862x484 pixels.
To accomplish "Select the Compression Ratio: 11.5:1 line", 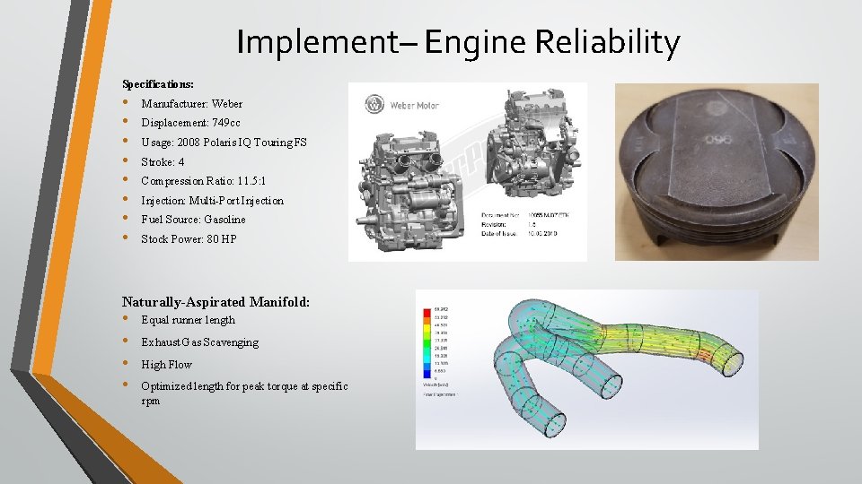I will click(204, 181).
